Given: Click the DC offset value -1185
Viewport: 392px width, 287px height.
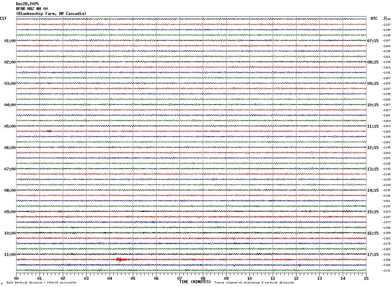Looking at the screenshot, I should click(x=386, y=164).
